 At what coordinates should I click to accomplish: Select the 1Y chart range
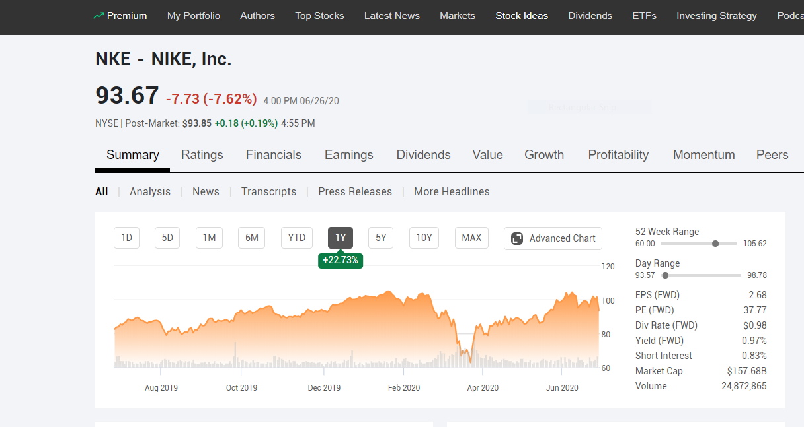tap(341, 238)
